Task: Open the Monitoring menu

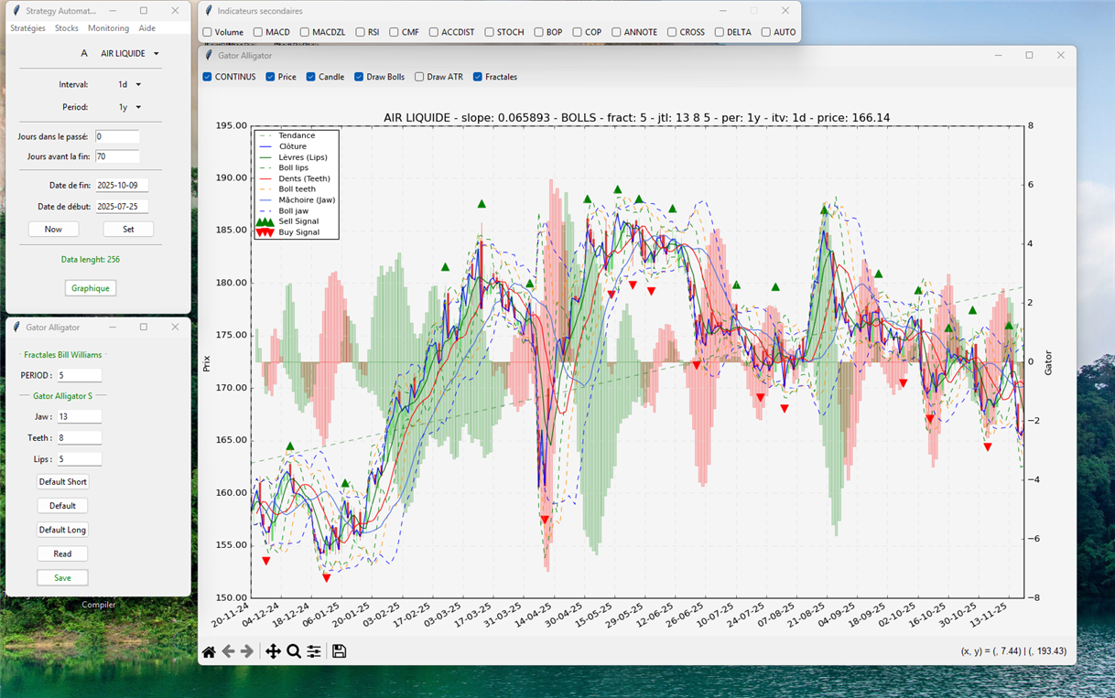Action: 108,28
